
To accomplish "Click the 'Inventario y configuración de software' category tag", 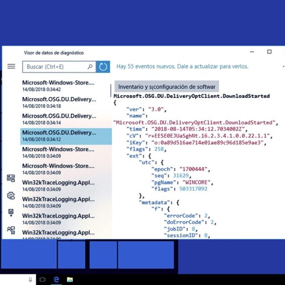I will (167, 87).
